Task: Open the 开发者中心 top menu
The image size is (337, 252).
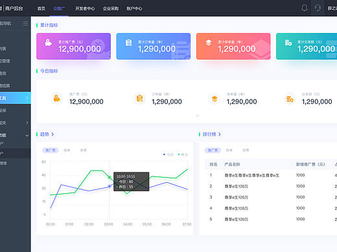Action: (x=85, y=8)
